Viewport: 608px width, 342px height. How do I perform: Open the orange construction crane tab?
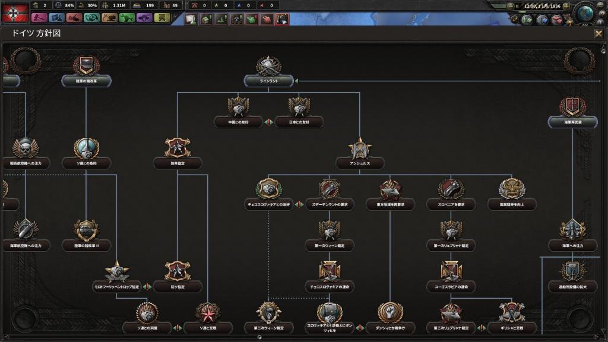click(109, 18)
